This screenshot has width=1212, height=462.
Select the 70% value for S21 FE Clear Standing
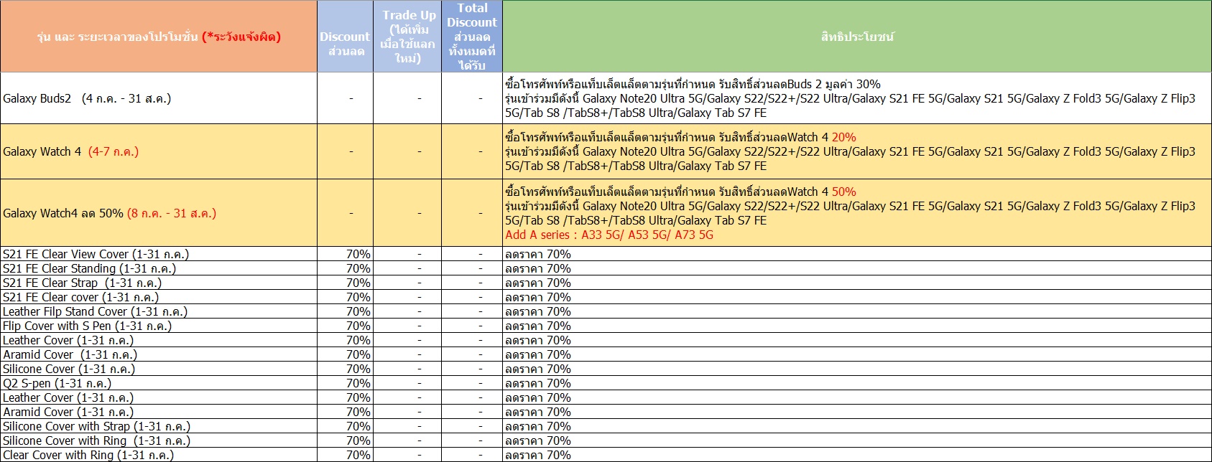coord(345,268)
